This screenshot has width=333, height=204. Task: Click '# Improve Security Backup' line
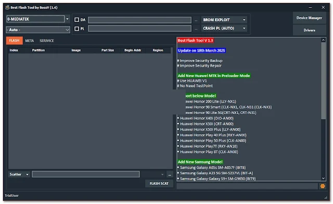tap(200, 61)
